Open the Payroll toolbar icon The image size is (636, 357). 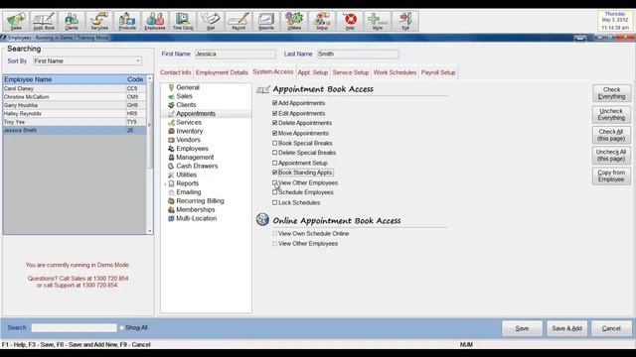click(x=238, y=21)
